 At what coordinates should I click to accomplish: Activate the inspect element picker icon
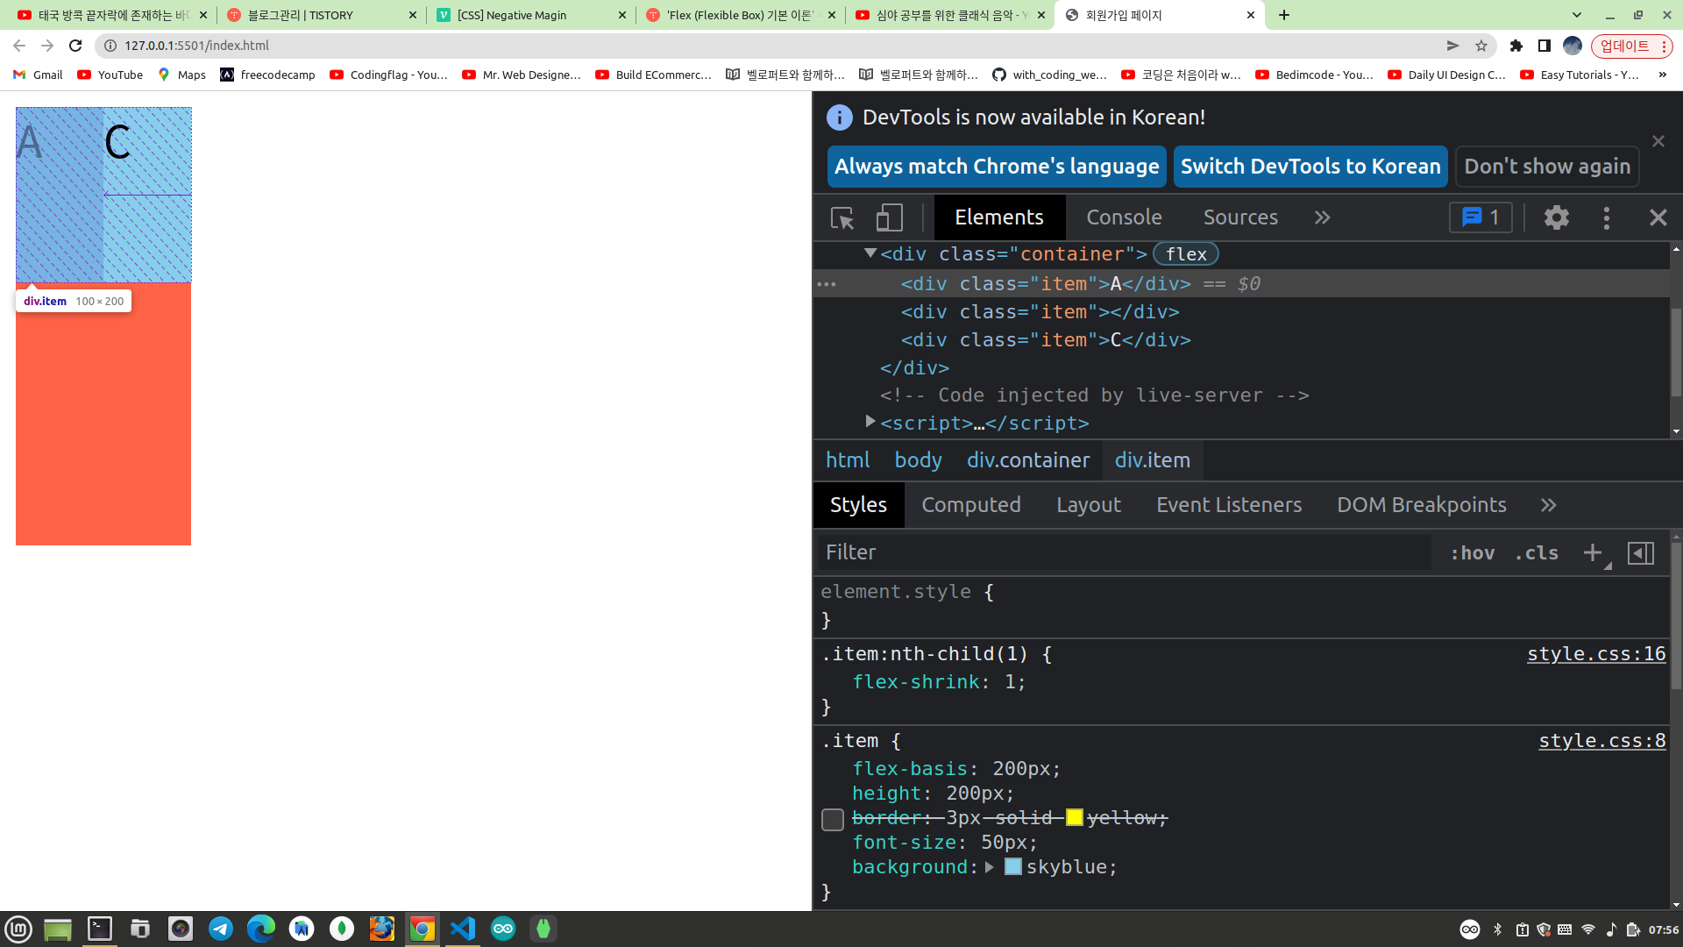[842, 217]
